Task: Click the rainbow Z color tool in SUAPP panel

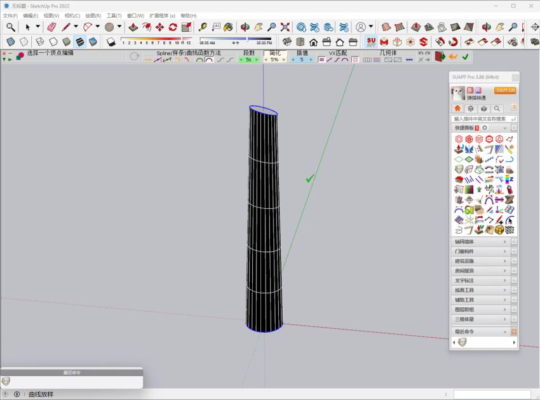Action: [510, 179]
